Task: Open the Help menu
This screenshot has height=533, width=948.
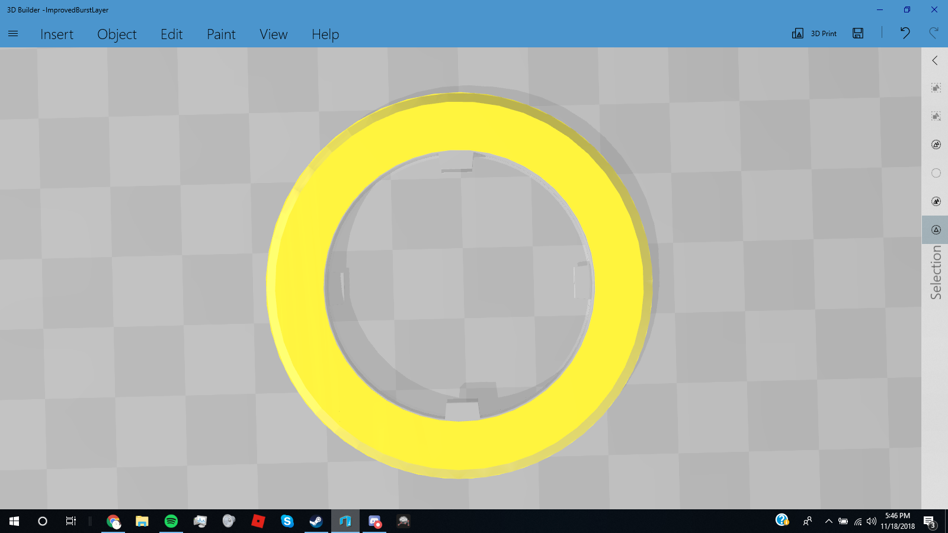Action: coord(325,34)
